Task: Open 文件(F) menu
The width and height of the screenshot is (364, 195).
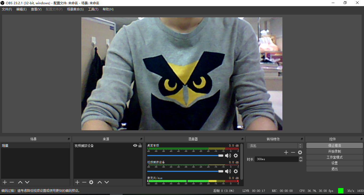Action: (x=7, y=9)
